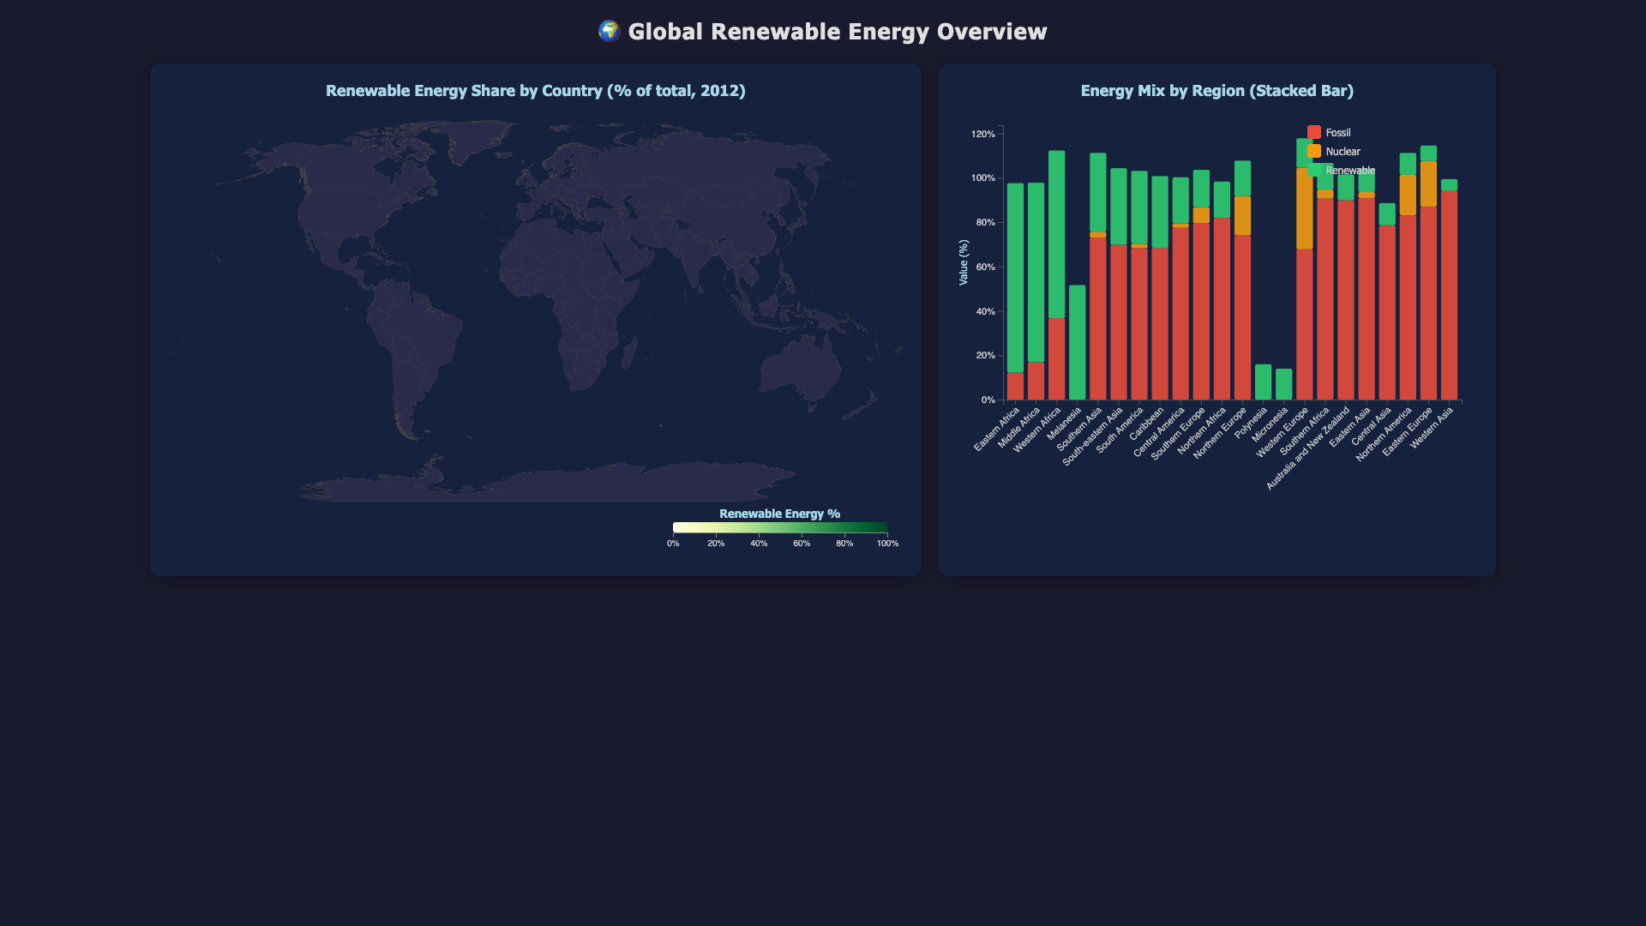Viewport: 1646px width, 926px height.
Task: Click the orange segment of Eastern Europe bar
Action: [x=1428, y=183]
